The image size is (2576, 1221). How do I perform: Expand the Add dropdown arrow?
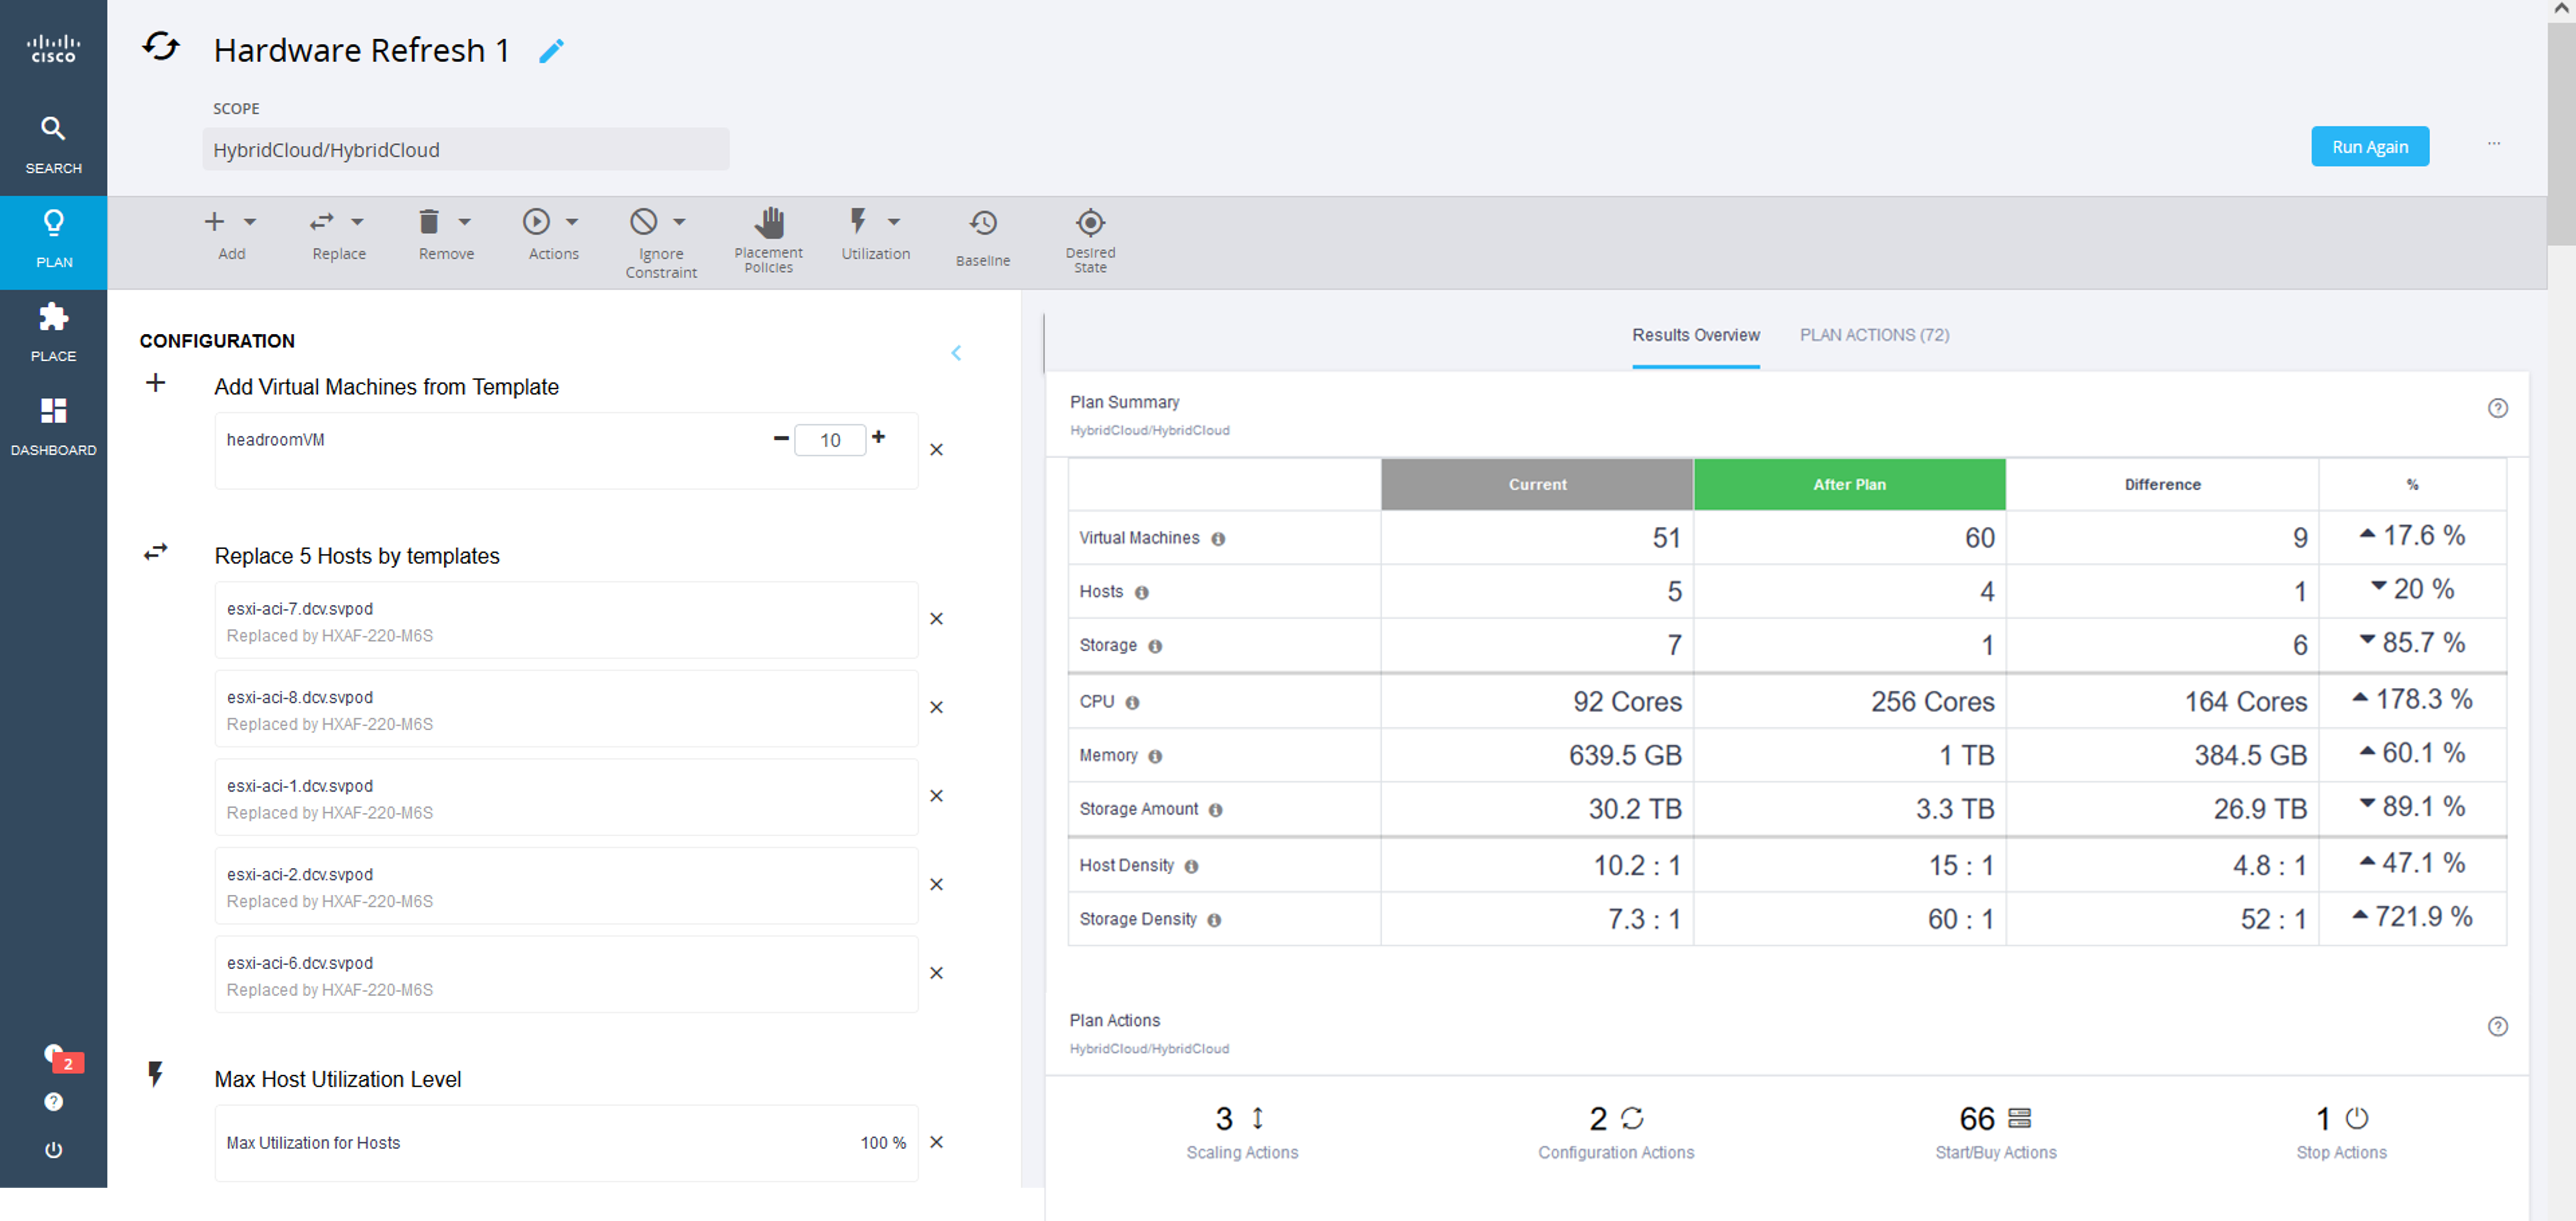(250, 222)
